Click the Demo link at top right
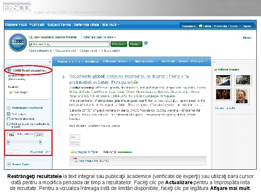 pyautogui.click(x=247, y=38)
